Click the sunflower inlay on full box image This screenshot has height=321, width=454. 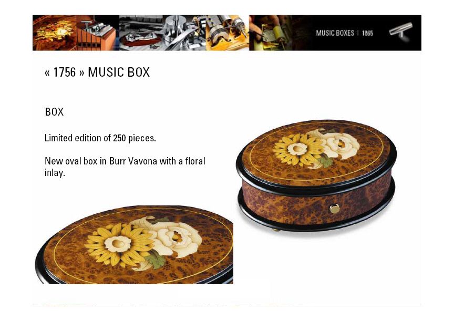click(x=297, y=149)
